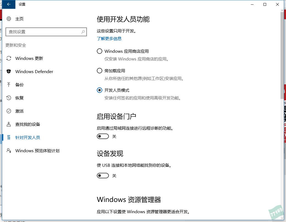
Task: Toggle the 启用设备门户 switch
Action: tap(103, 136)
